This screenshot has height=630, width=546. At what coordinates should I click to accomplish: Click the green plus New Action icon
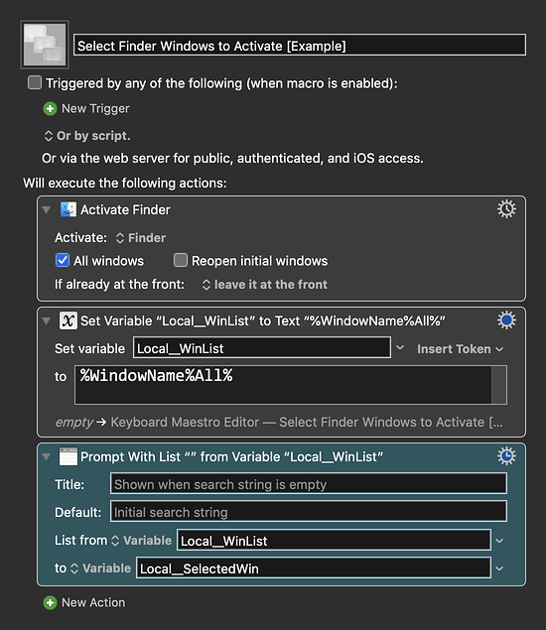point(51,602)
